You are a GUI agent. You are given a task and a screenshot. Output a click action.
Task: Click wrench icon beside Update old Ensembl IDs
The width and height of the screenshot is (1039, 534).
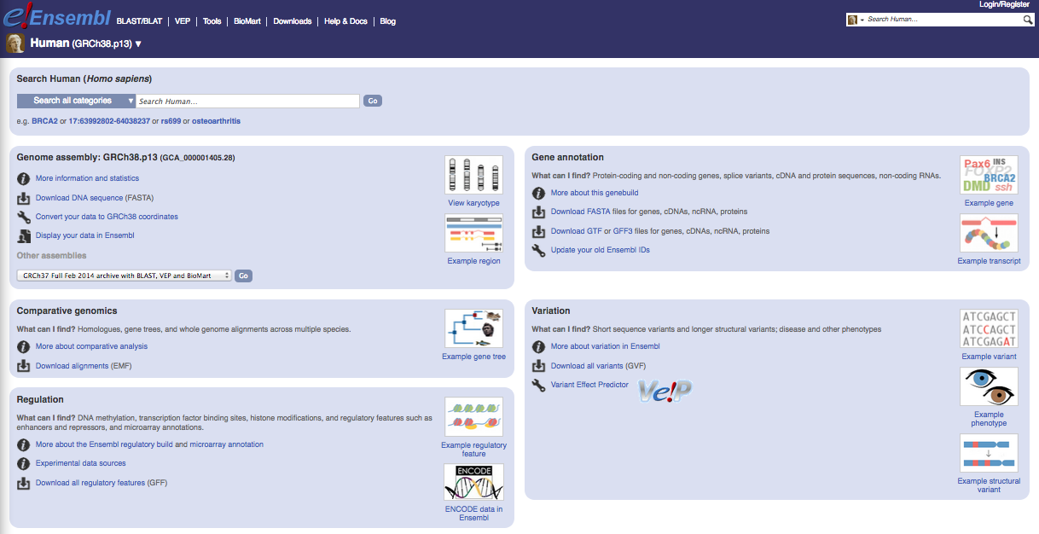[538, 250]
